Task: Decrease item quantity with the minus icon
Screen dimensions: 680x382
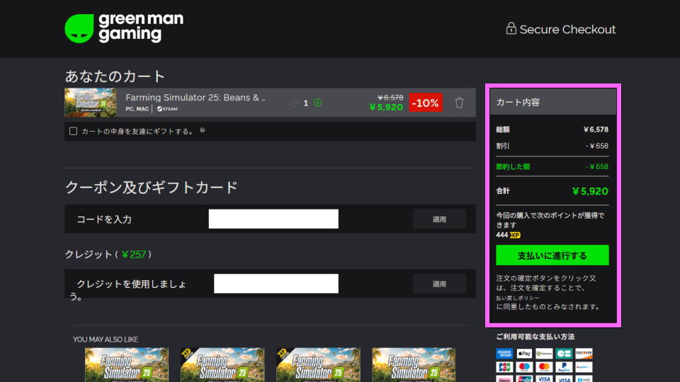Action: pyautogui.click(x=293, y=103)
